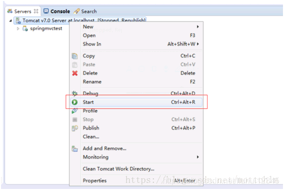Open Add and Remove... dialog

[x=136, y=148]
